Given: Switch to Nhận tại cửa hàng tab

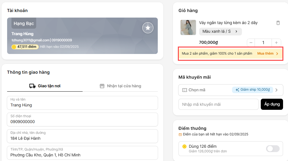Looking at the screenshot, I should (x=120, y=86).
